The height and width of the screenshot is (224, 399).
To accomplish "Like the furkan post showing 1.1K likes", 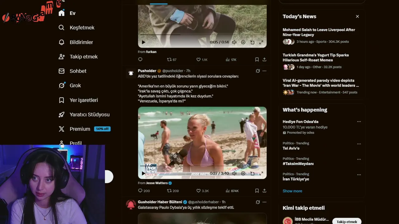I will (202, 59).
